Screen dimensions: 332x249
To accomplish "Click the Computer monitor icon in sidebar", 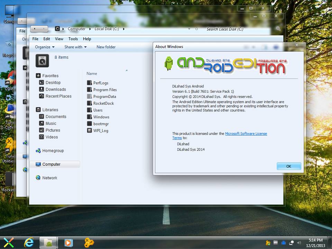I will (38, 164).
